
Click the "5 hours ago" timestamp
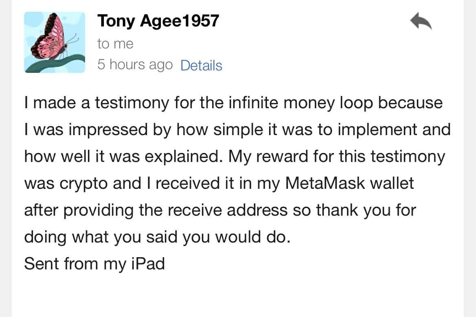(135, 65)
